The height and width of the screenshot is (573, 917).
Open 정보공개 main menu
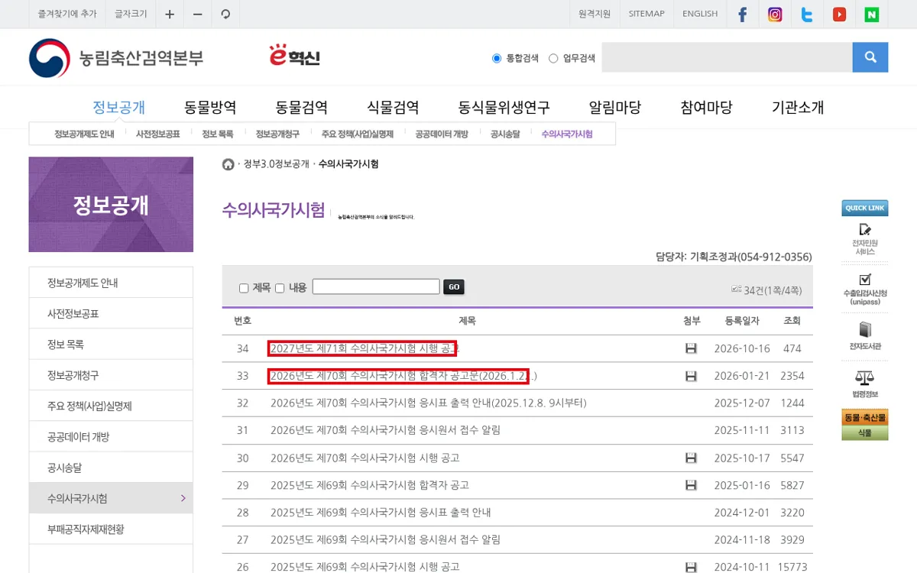click(x=118, y=107)
